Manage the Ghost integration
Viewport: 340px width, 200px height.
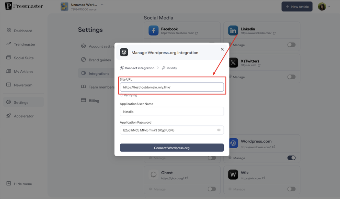(157, 189)
